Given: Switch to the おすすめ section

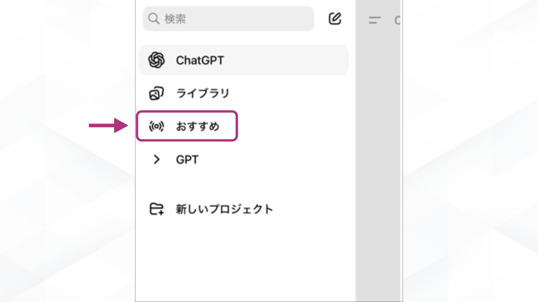Looking at the screenshot, I should click(x=198, y=126).
